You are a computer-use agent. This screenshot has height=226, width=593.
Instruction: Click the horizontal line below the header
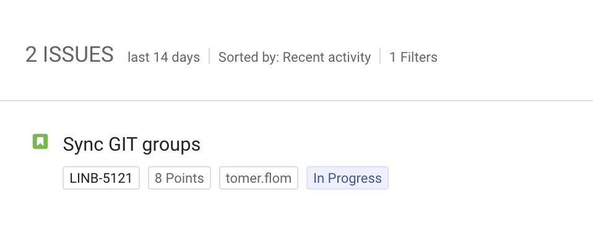pyautogui.click(x=296, y=101)
